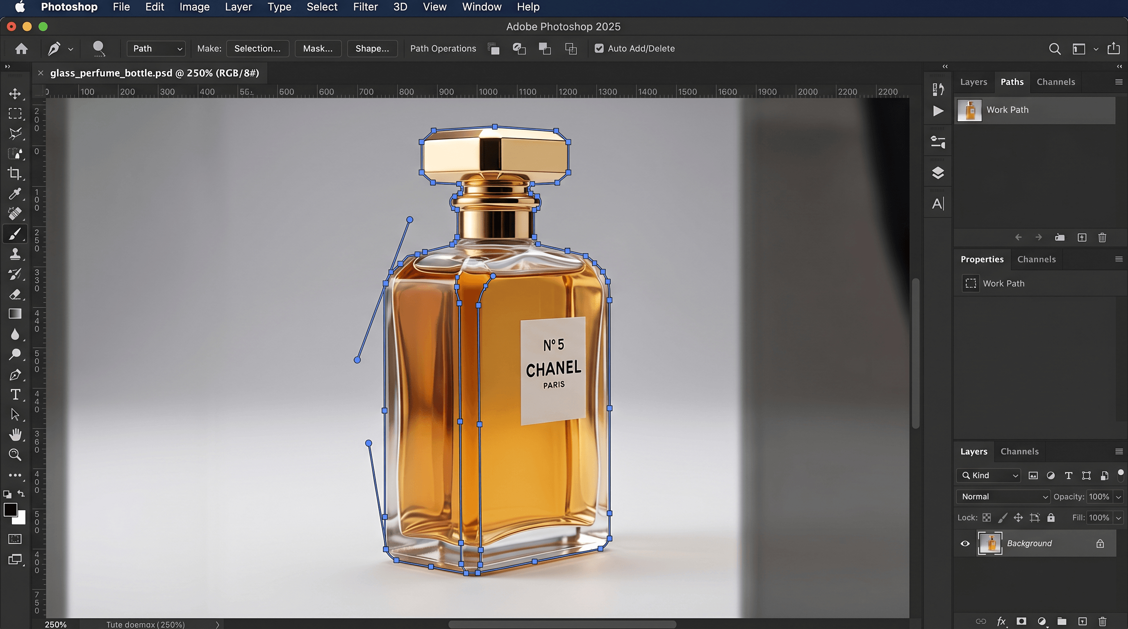Hide the Background layer visibility eye

965,544
